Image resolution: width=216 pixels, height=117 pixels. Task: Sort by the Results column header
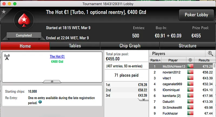pos(204,60)
